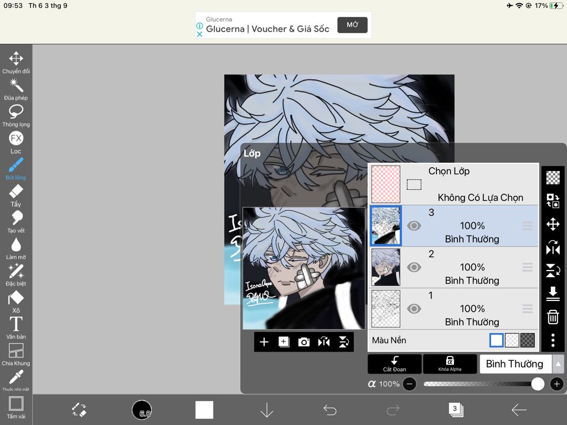The image size is (567, 425).
Task: Select the Bút lông brush tool
Action: 16,169
